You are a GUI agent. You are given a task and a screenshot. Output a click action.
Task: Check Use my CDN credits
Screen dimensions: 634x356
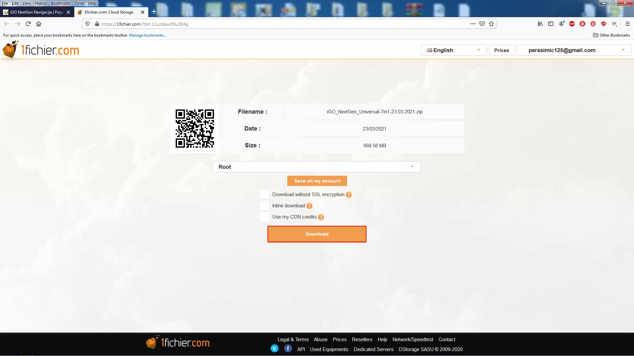pos(264,217)
